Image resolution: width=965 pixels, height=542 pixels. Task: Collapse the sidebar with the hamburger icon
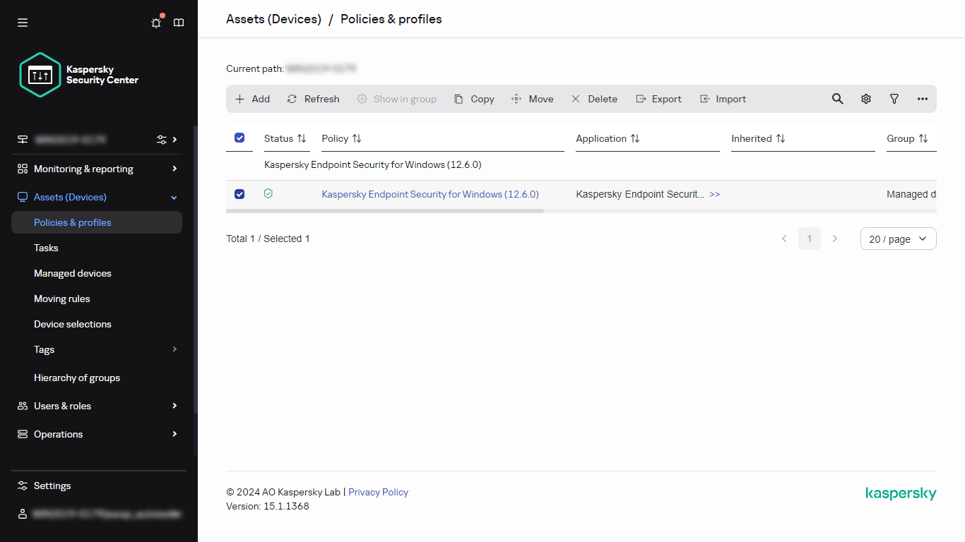point(23,23)
